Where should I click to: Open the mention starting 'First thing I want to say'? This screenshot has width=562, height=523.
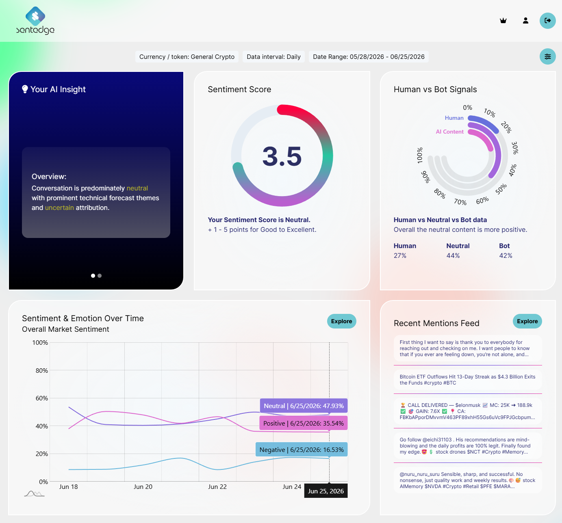(x=468, y=348)
